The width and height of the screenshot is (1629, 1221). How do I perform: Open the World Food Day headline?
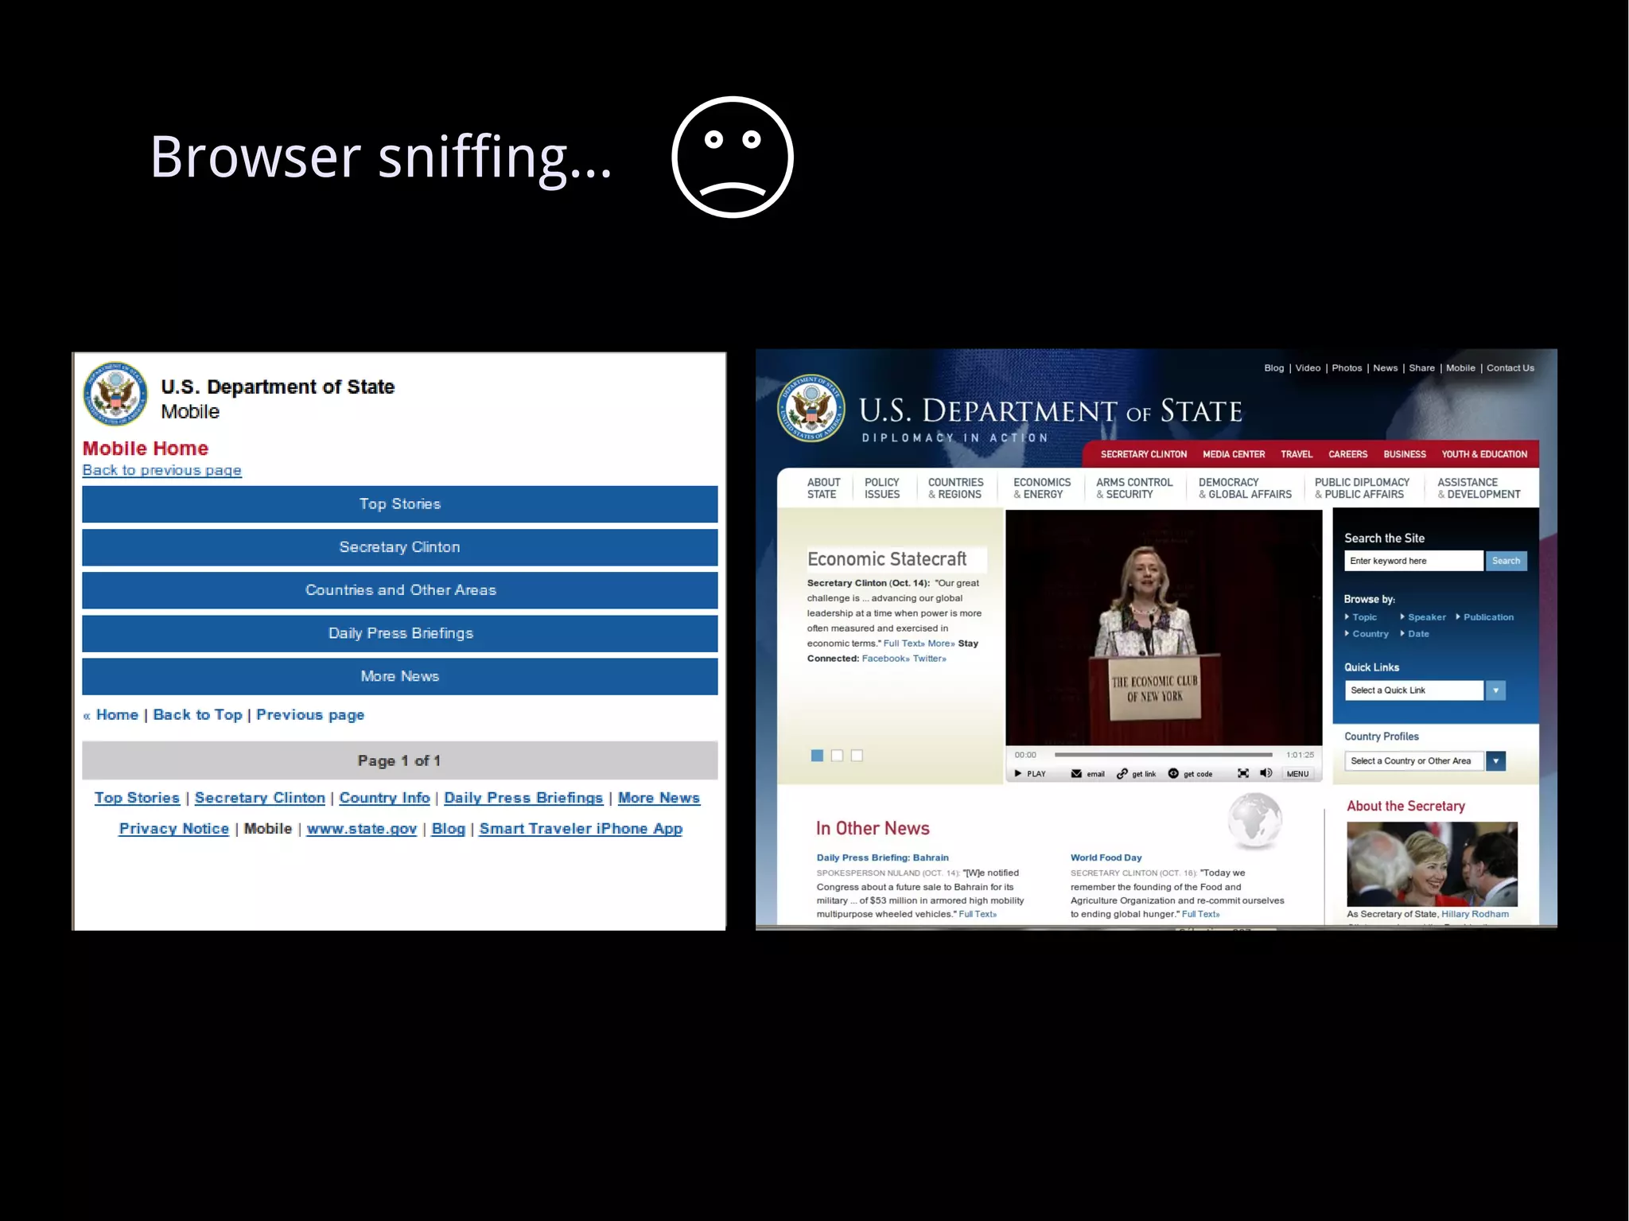coord(1106,857)
